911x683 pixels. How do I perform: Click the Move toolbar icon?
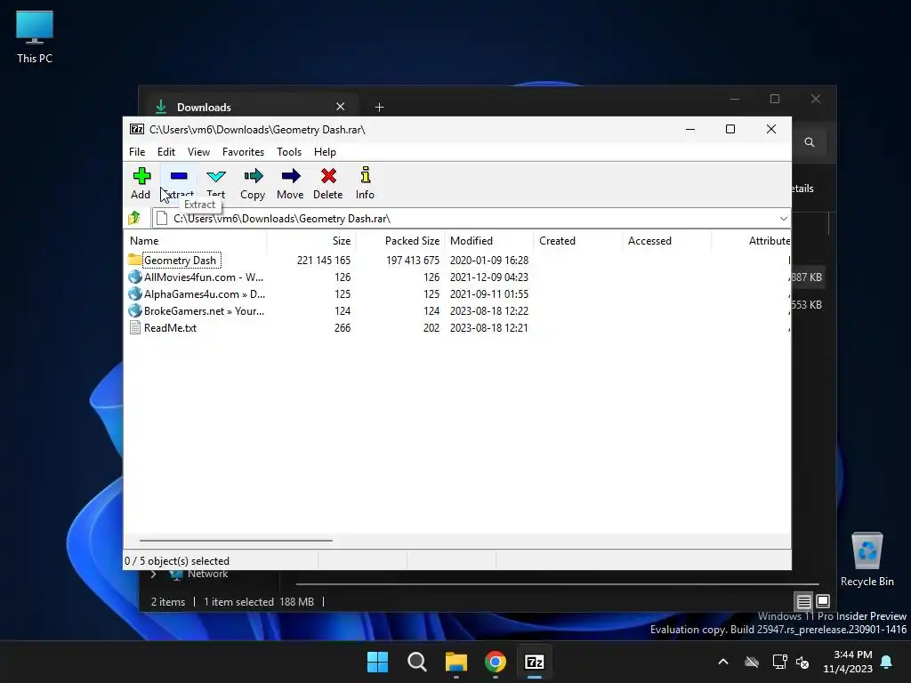(291, 176)
